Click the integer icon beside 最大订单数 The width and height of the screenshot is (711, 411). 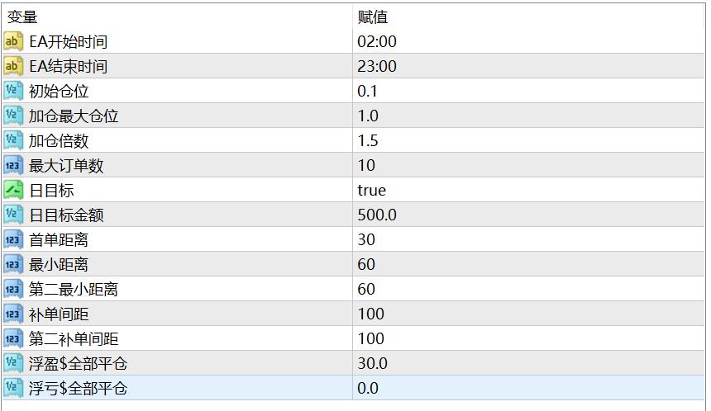13,165
